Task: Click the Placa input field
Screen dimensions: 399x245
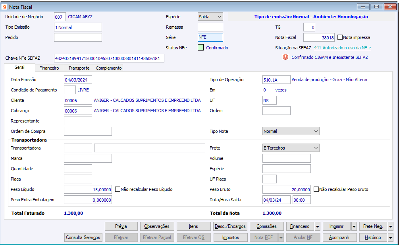Action: click(78, 179)
